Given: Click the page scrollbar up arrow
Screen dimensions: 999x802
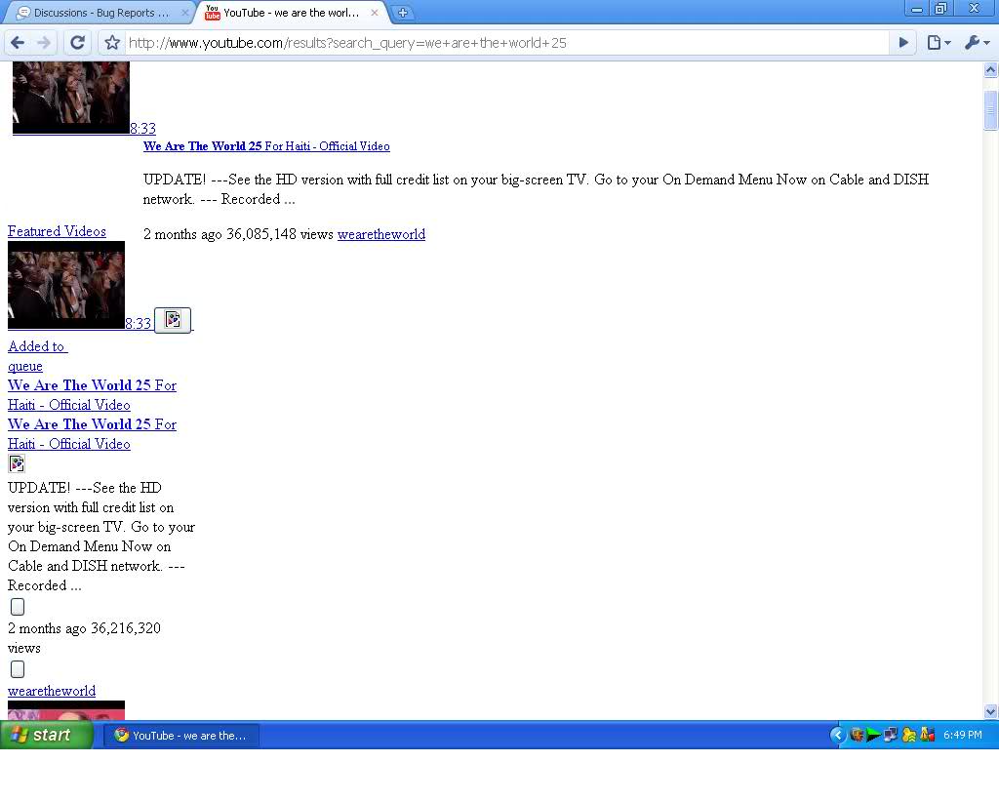Looking at the screenshot, I should point(991,69).
